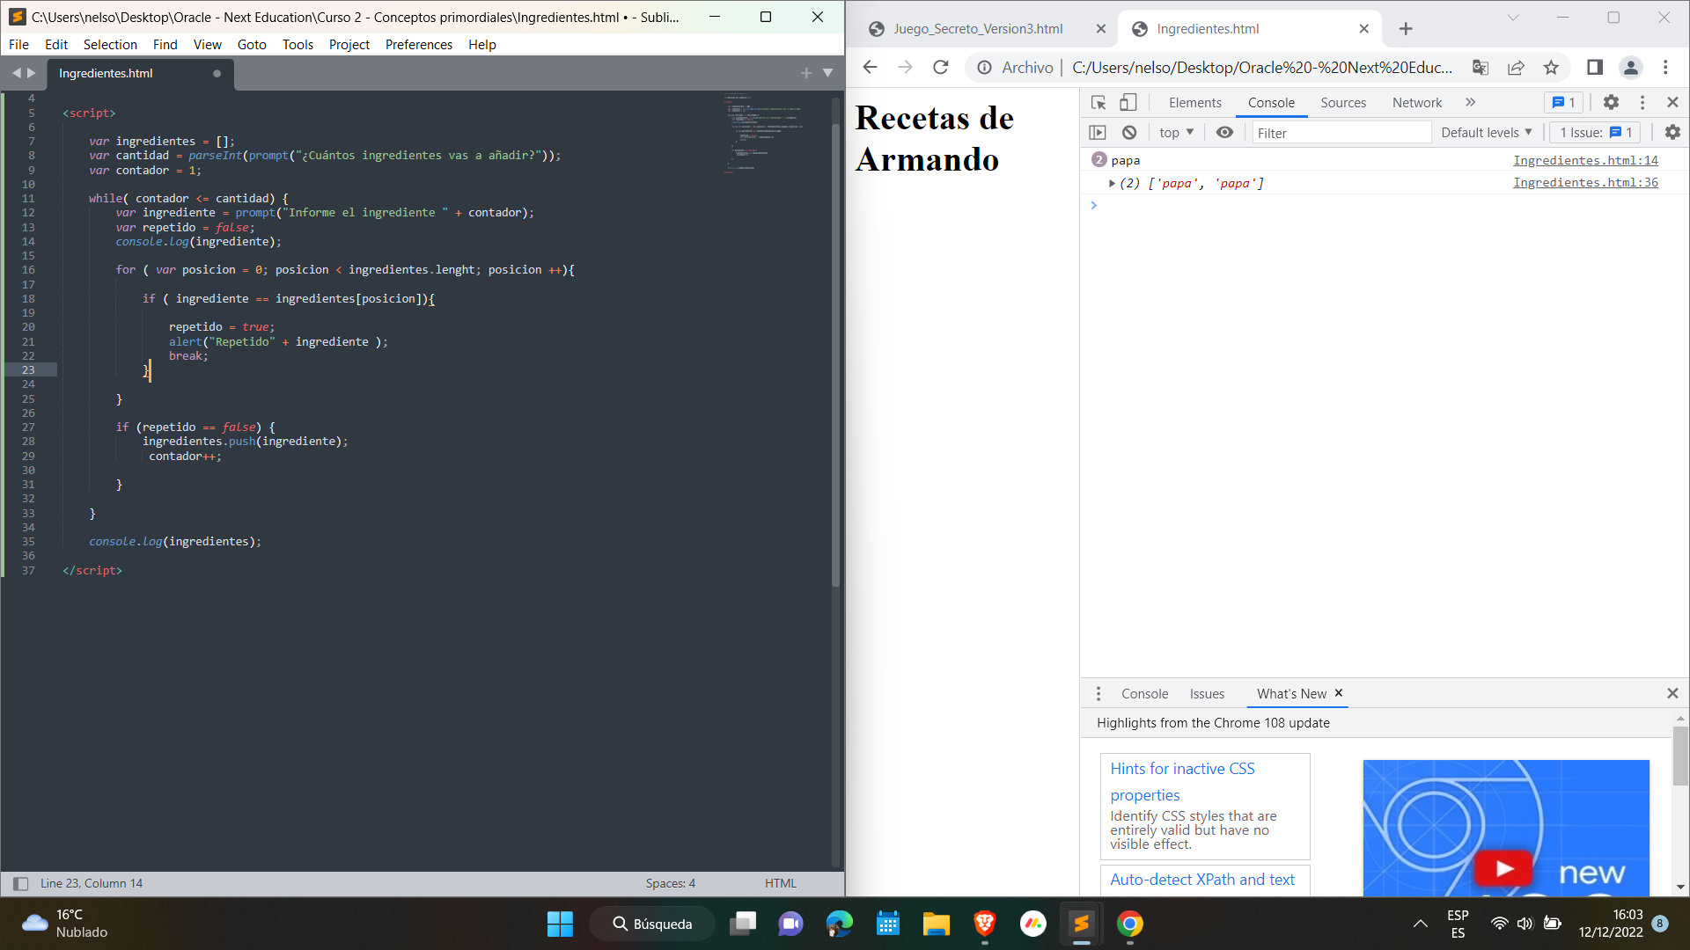This screenshot has height=950, width=1690.
Task: Toggle Chrome side panel icon
Action: pyautogui.click(x=1595, y=67)
